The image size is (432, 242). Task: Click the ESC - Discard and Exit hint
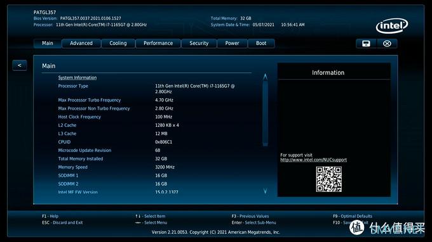(62, 222)
